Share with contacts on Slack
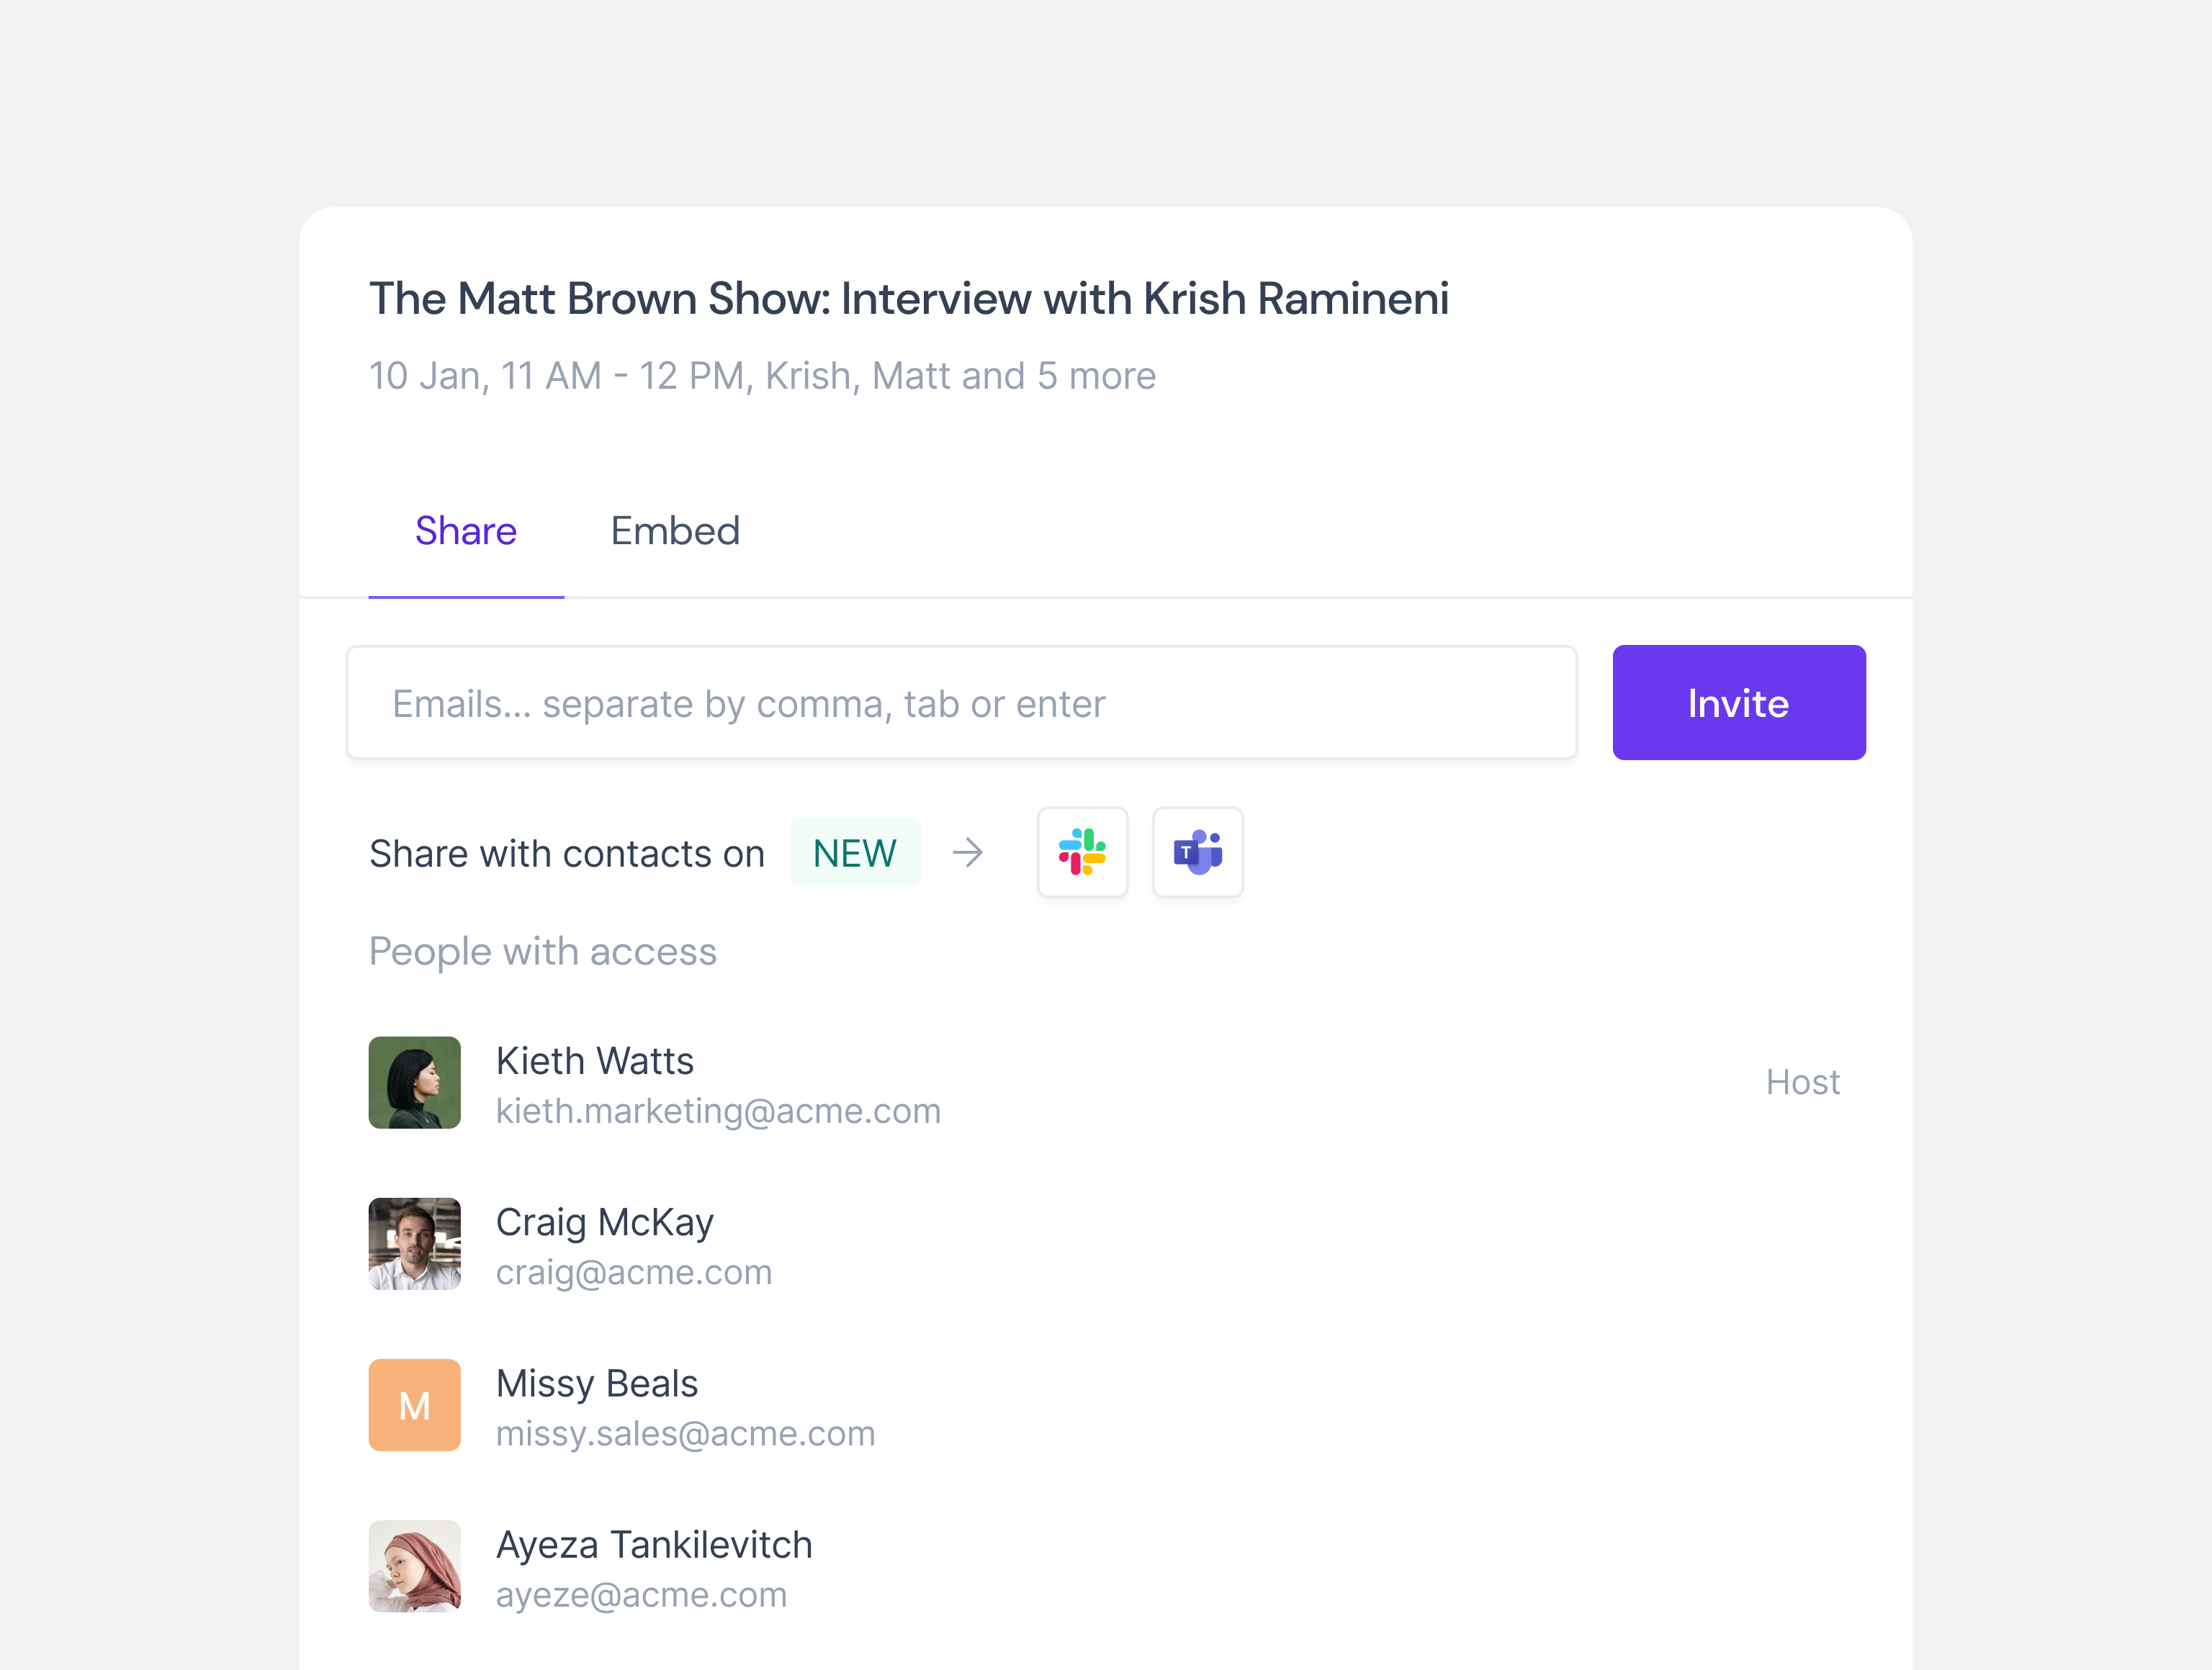 point(1083,852)
